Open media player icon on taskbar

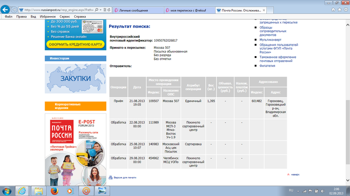point(70,191)
